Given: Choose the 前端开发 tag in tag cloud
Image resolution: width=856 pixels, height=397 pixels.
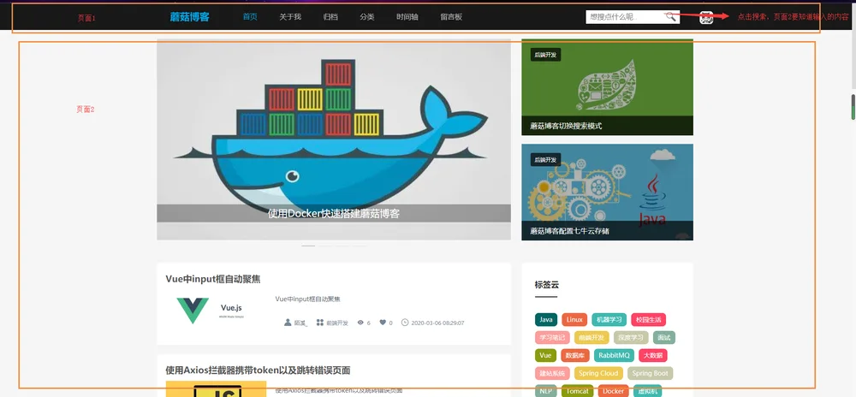Looking at the screenshot, I should pos(591,338).
